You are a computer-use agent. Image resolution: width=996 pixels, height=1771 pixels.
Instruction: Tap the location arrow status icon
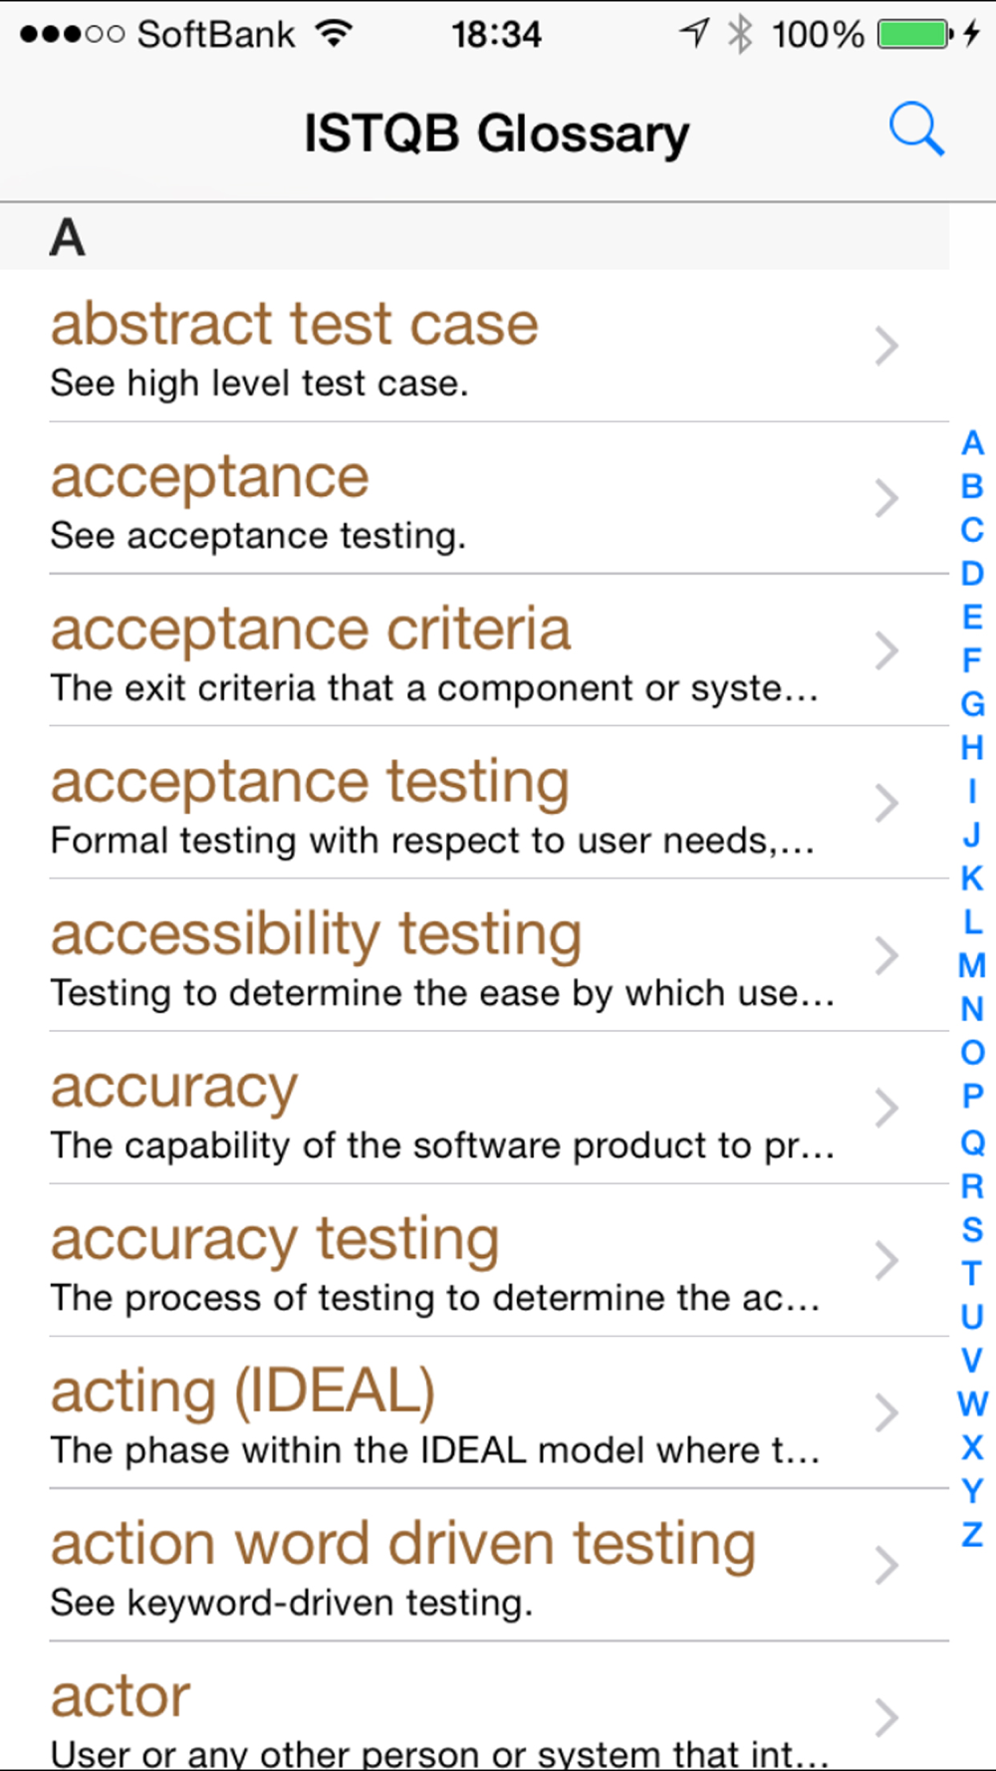pyautogui.click(x=694, y=34)
